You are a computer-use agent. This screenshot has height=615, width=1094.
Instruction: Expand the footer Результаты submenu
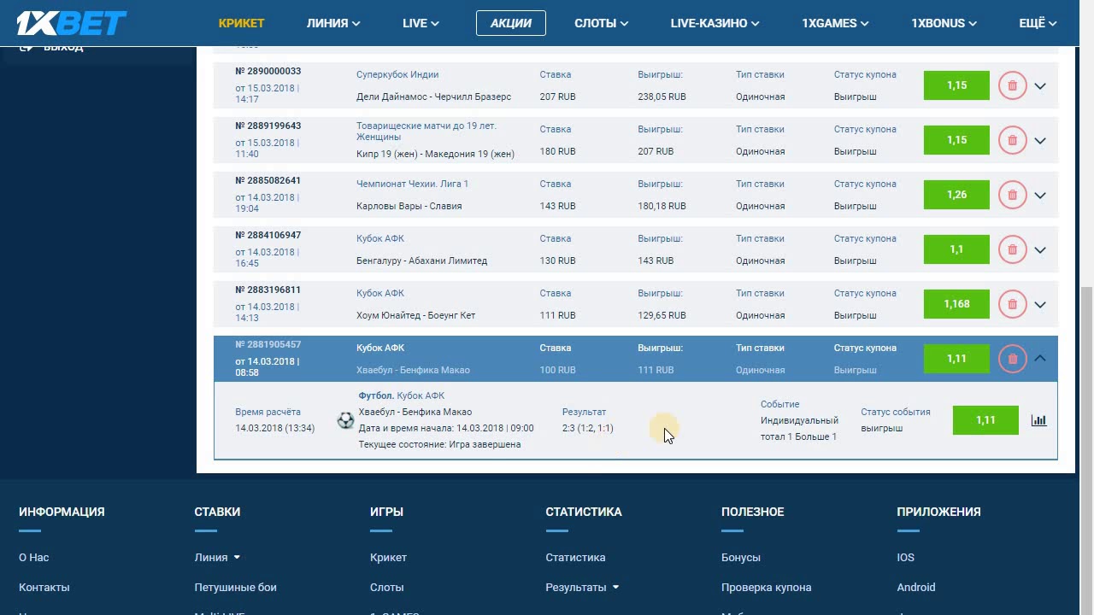(615, 588)
